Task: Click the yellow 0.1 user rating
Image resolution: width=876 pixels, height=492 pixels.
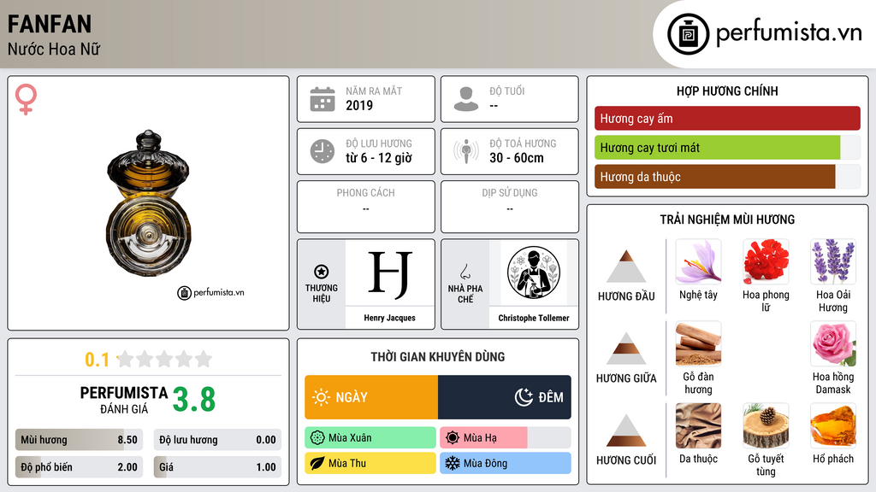Action: pyautogui.click(x=98, y=360)
